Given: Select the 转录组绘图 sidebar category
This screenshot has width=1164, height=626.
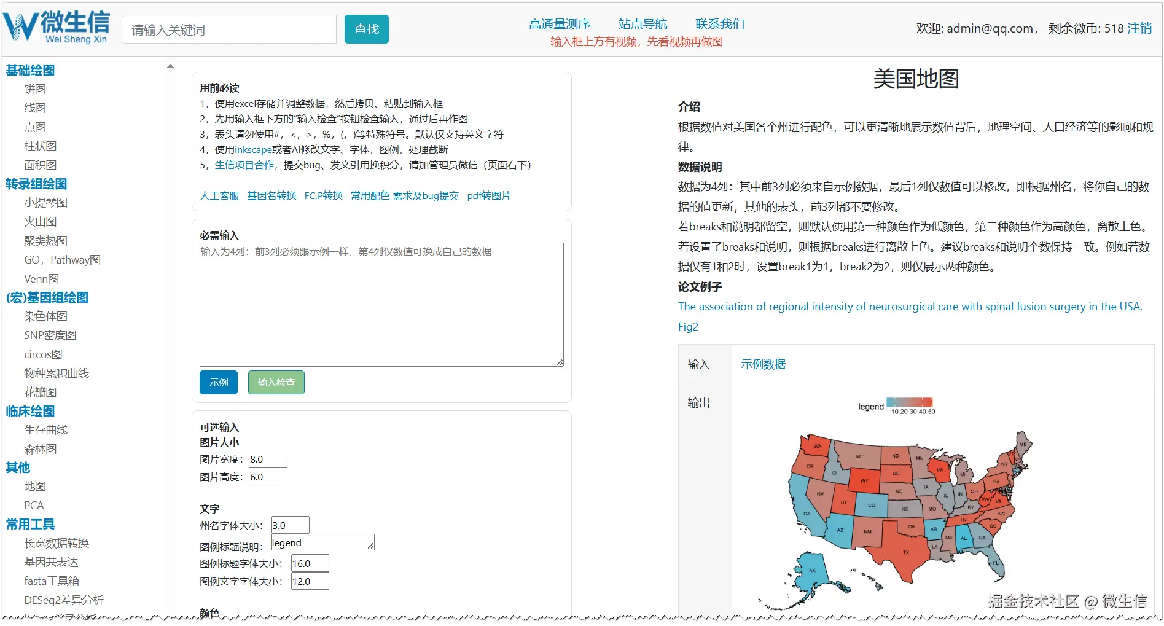Looking at the screenshot, I should pos(36,184).
